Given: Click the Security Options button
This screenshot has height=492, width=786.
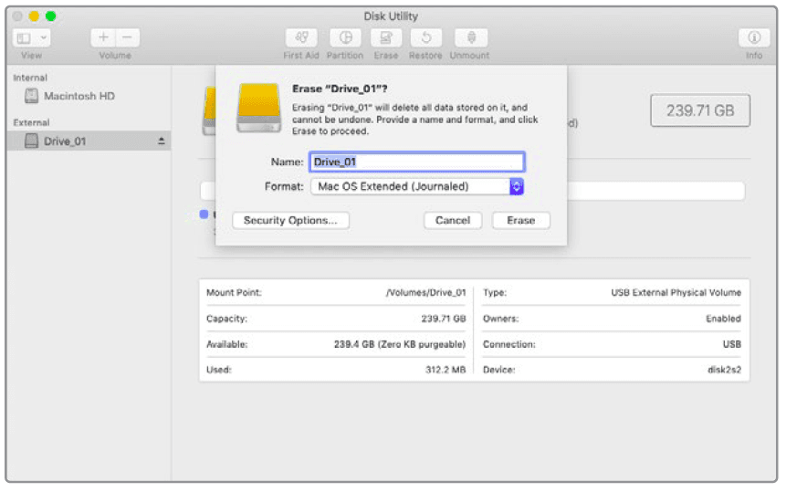Looking at the screenshot, I should pyautogui.click(x=290, y=220).
